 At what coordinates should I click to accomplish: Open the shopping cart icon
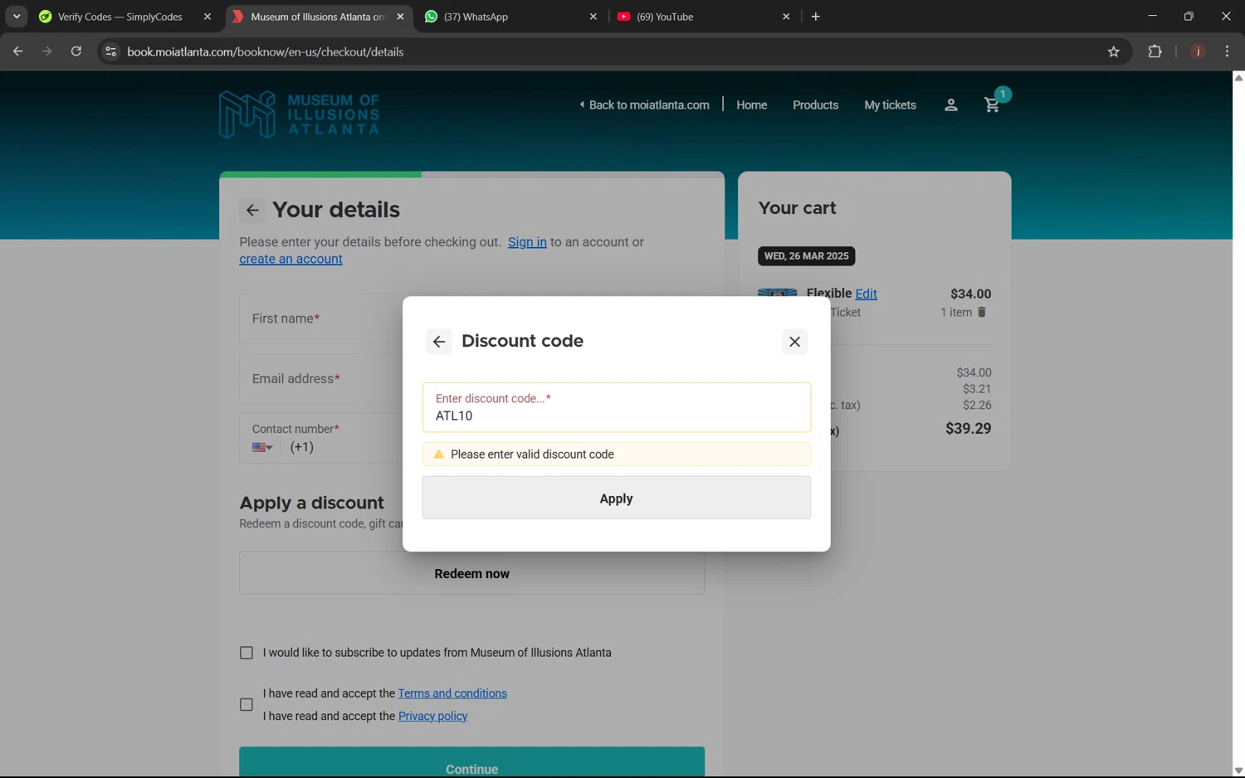tap(993, 105)
